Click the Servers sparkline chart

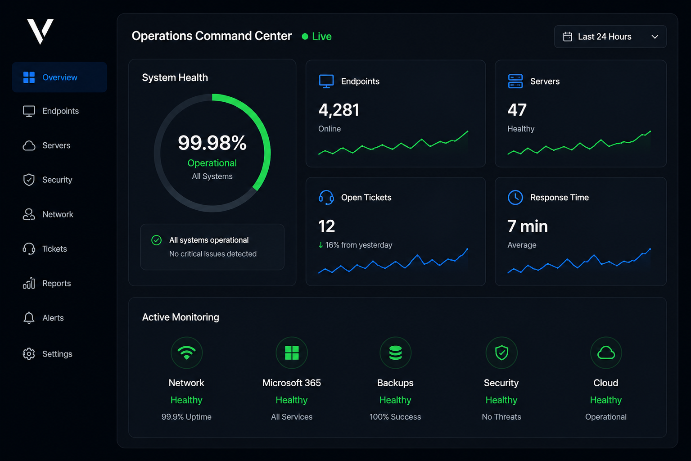click(x=579, y=144)
